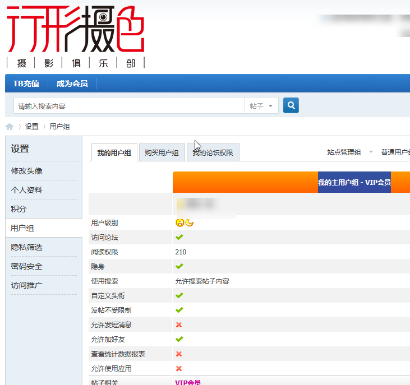Go to the home icon in breadcrumb
Image resolution: width=410 pixels, height=385 pixels.
10,127
